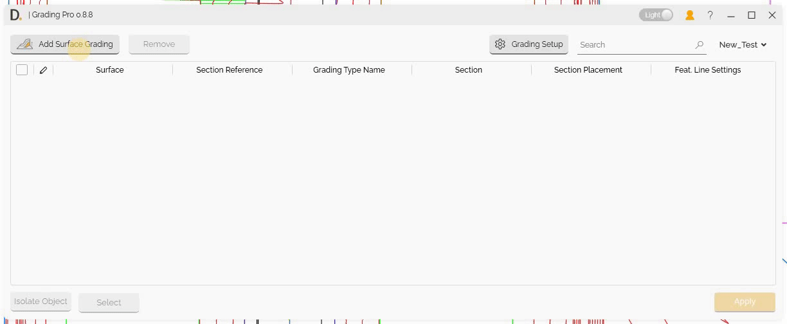Open the orange user profile icon
This screenshot has width=787, height=324.
[x=689, y=15]
